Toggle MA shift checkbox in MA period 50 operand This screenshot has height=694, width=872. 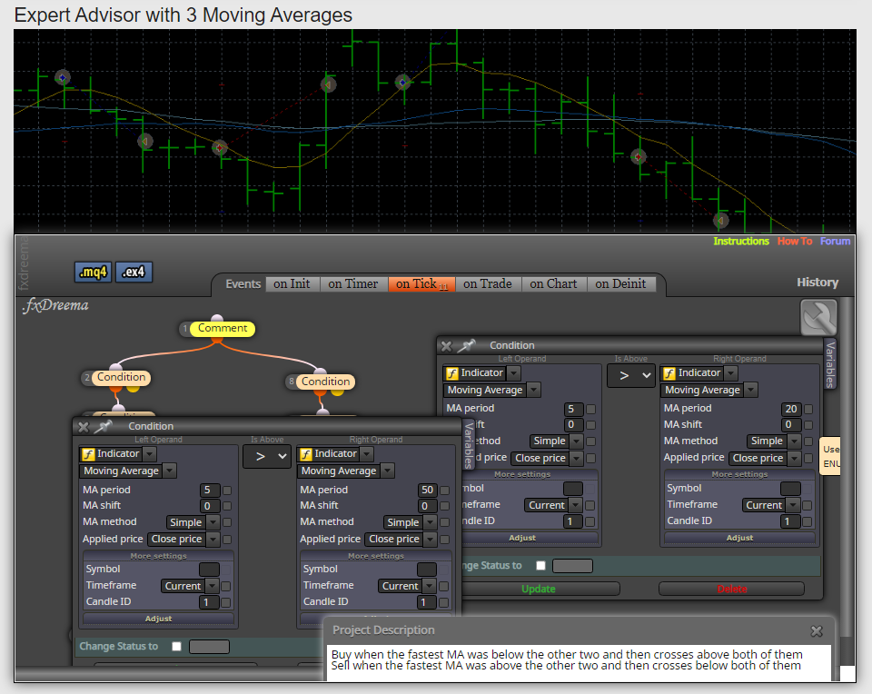pyautogui.click(x=444, y=506)
